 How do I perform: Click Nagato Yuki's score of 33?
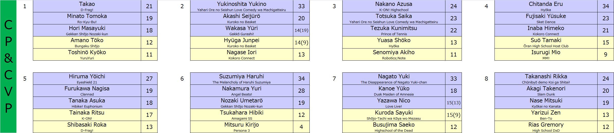[453, 79]
